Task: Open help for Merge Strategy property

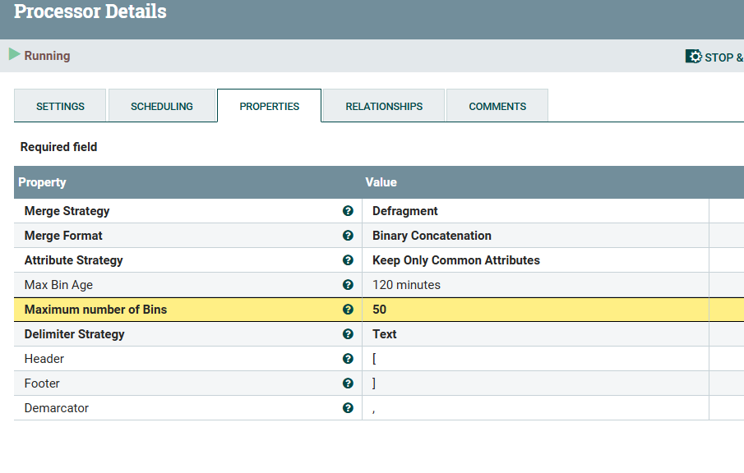Action: (348, 211)
